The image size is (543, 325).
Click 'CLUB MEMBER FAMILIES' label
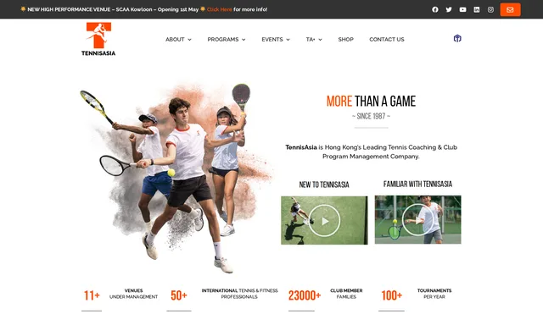[x=346, y=294]
